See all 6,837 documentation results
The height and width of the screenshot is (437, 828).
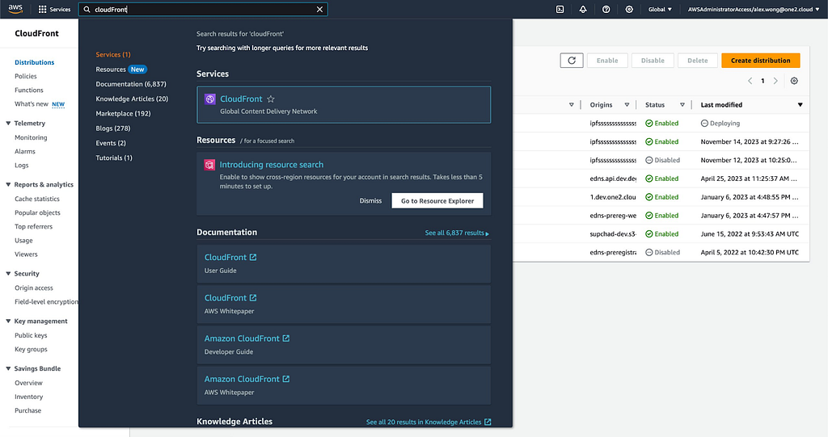pyautogui.click(x=457, y=233)
